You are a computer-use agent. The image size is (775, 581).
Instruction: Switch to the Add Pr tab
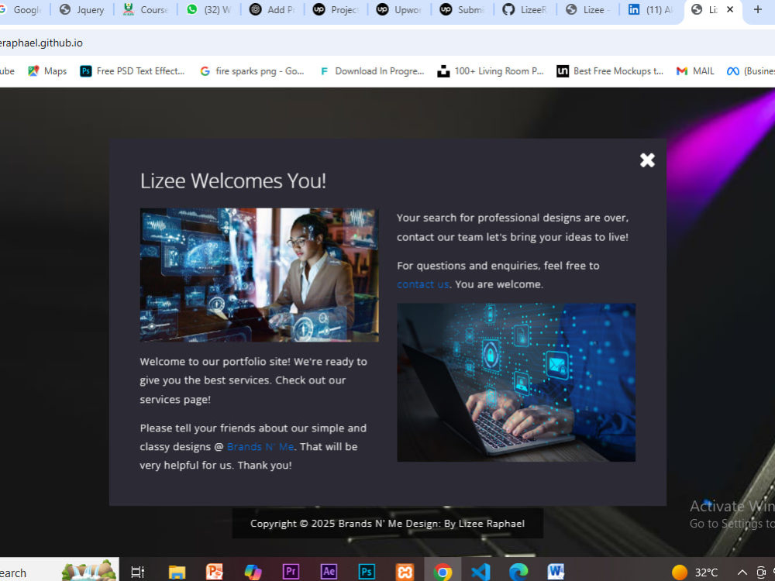(272, 10)
